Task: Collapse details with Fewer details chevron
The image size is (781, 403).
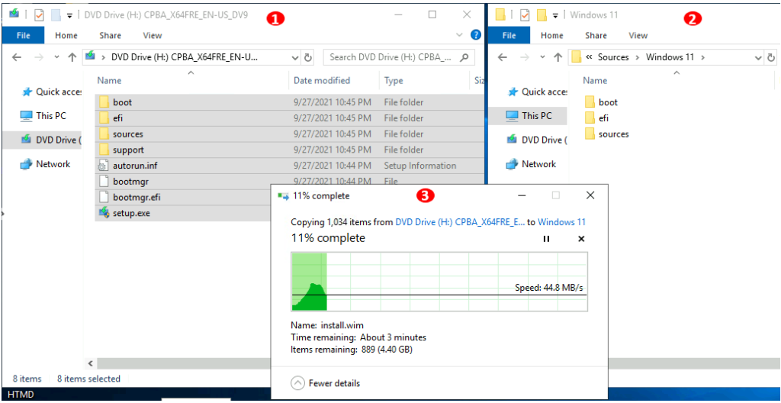Action: pos(297,383)
